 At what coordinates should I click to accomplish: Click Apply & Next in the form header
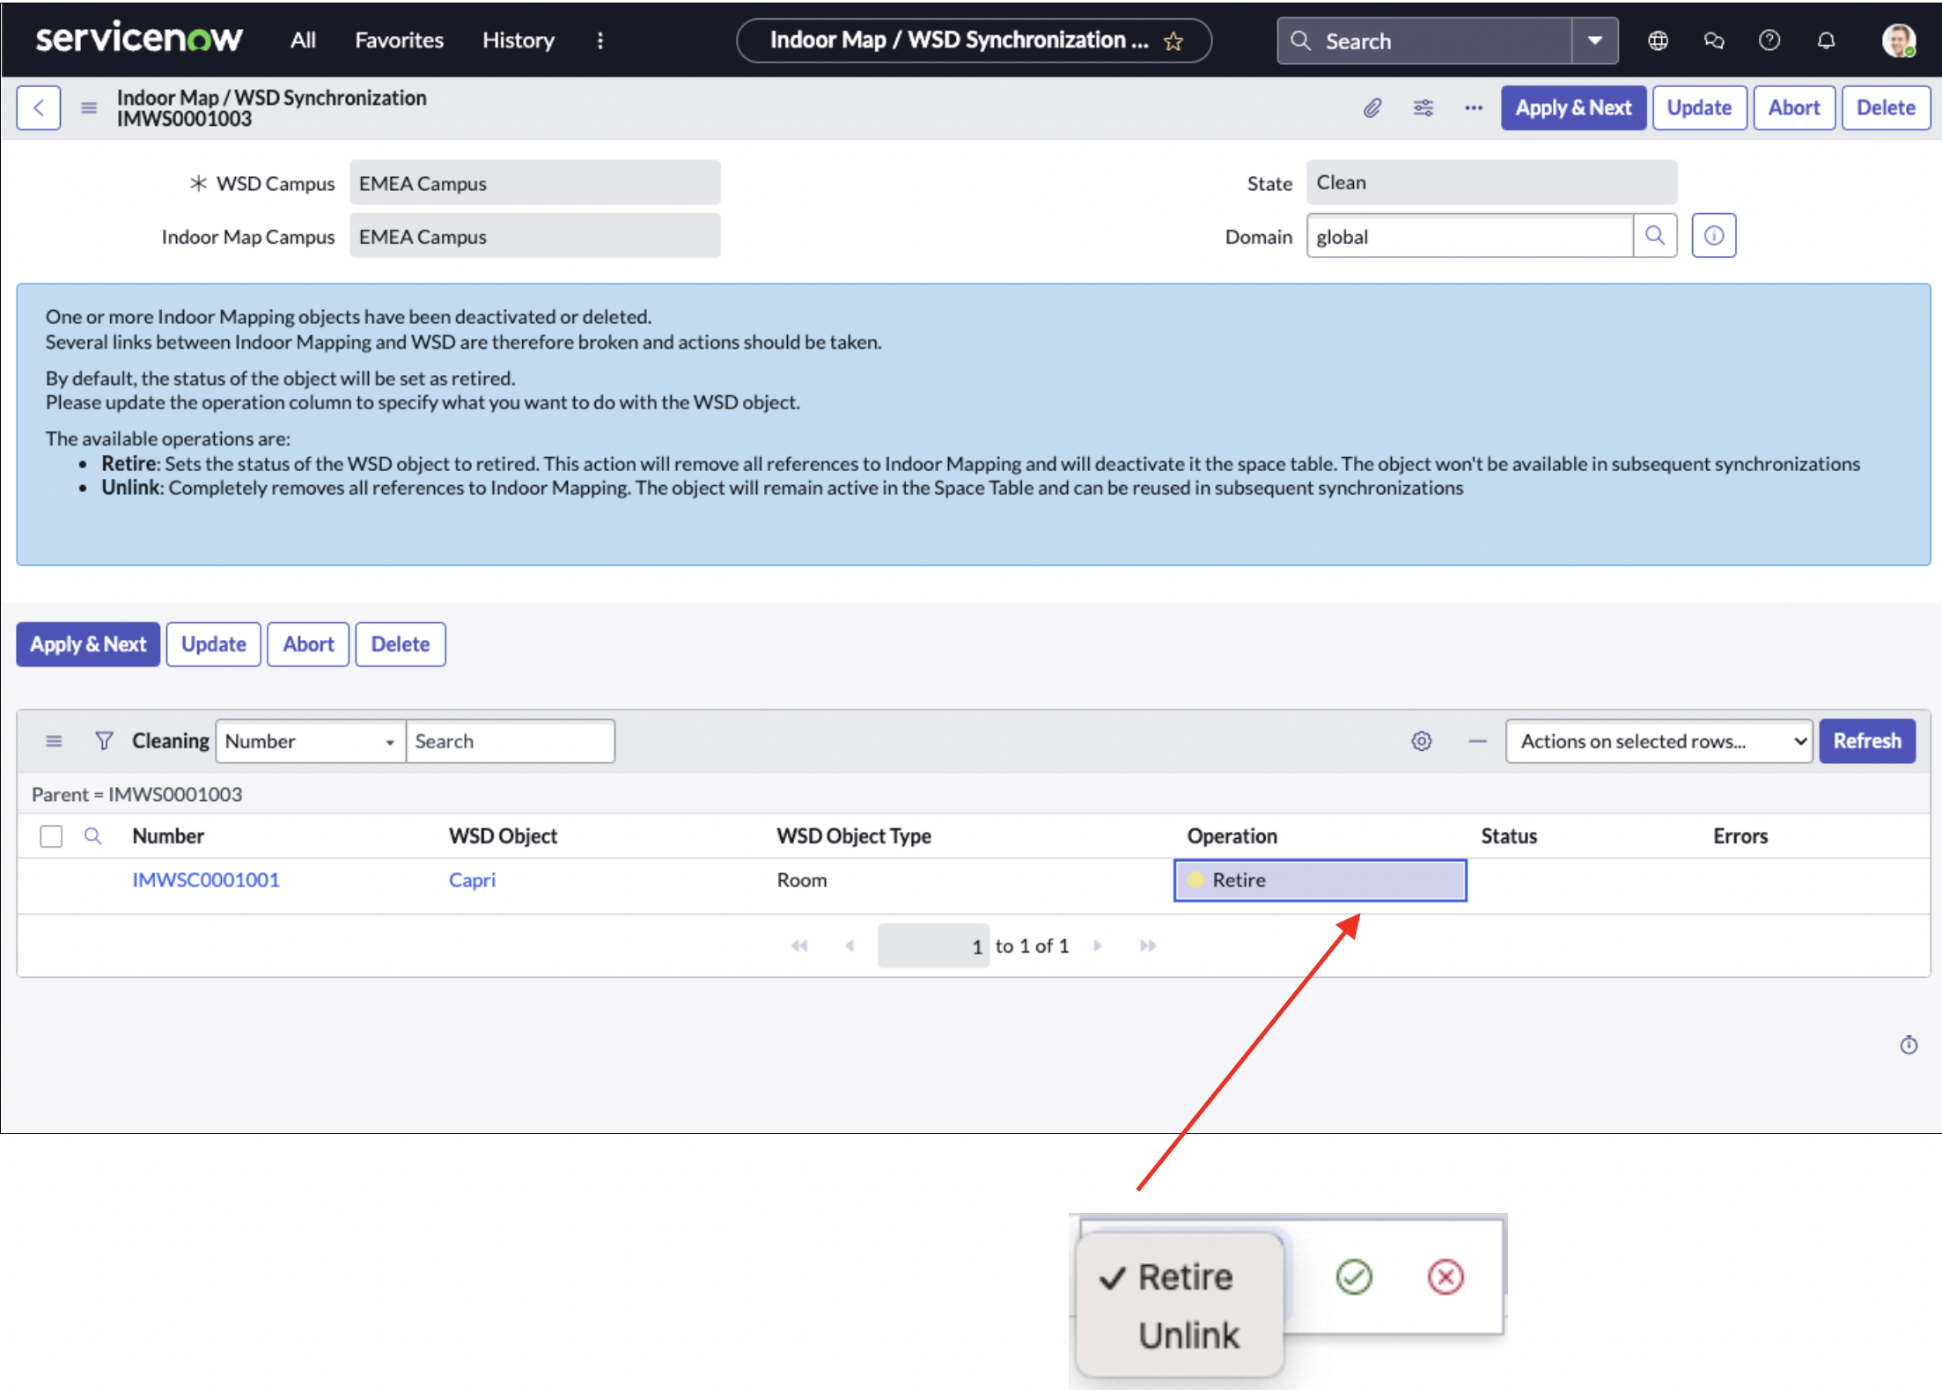click(x=1573, y=107)
